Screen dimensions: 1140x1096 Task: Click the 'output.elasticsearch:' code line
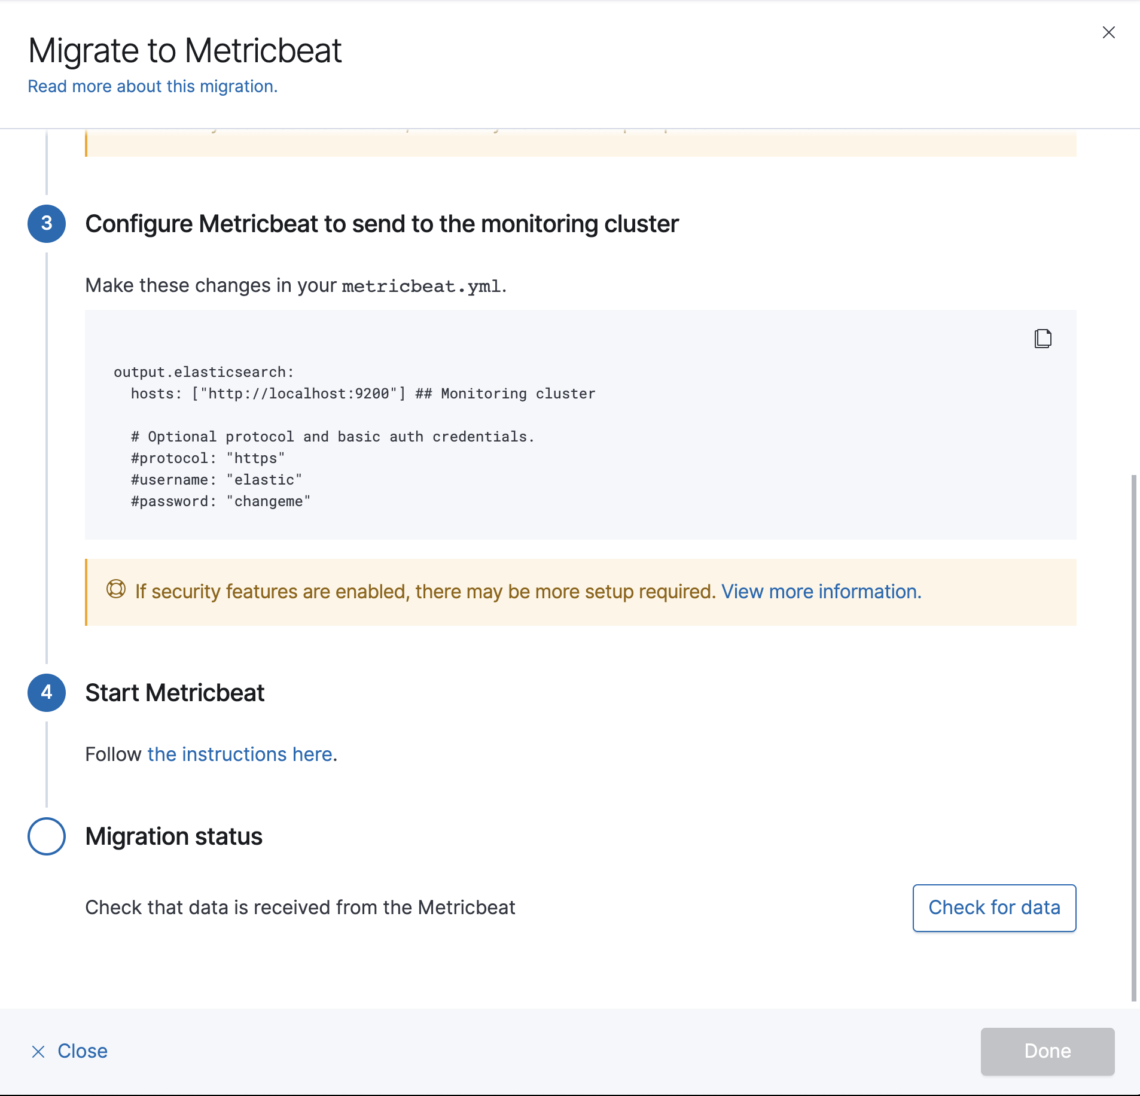click(x=204, y=372)
